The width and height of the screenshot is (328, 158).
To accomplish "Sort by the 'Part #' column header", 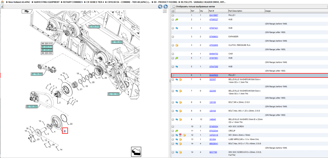I will (x=211, y=11).
